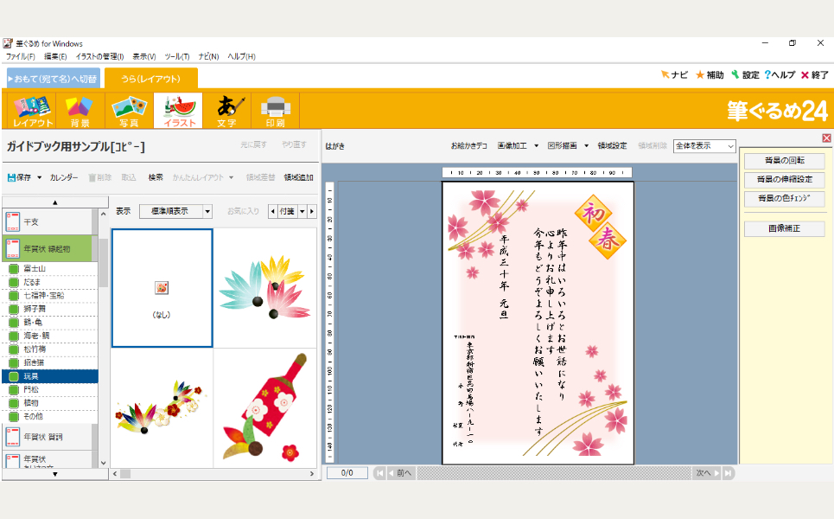Select だるま in the category list
Image resolution: width=834 pixels, height=519 pixels.
pos(50,282)
